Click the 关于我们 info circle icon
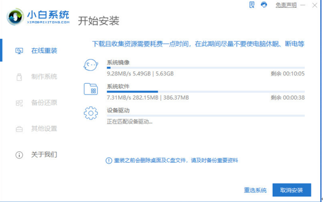Viewport: 323px width, 202px height. (19, 155)
